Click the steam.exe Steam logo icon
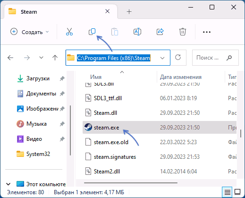245x198 pixels. 88,127
